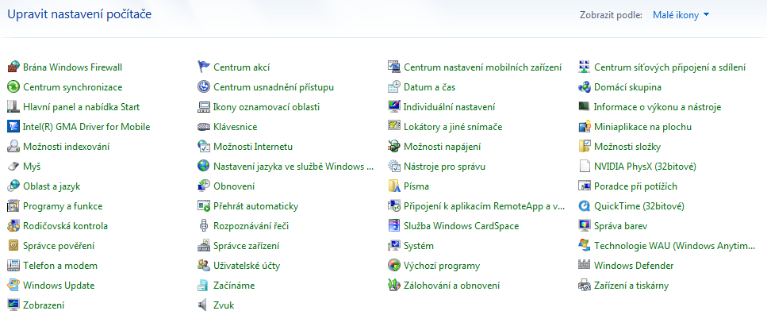Open Informace o výkonu a nástroje link

click(657, 107)
